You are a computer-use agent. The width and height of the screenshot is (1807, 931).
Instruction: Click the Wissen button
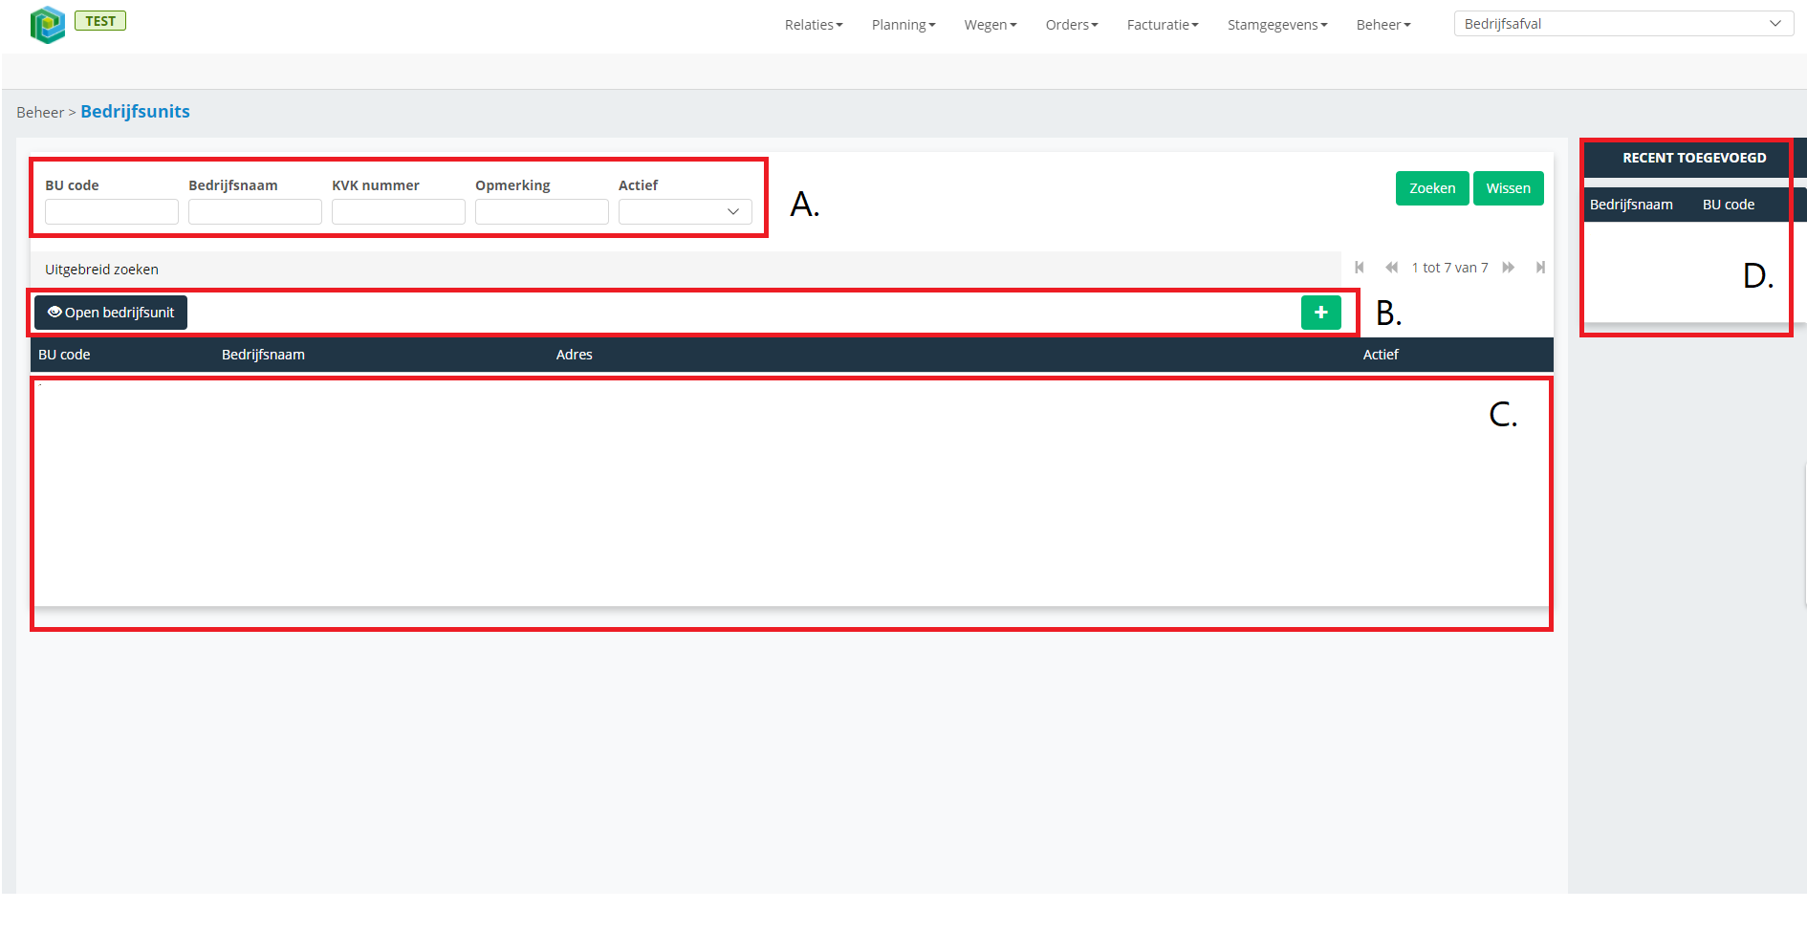[x=1508, y=188]
